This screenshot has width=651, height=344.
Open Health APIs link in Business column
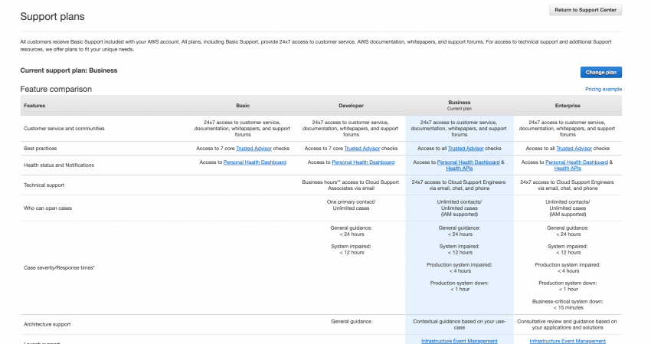pos(460,169)
